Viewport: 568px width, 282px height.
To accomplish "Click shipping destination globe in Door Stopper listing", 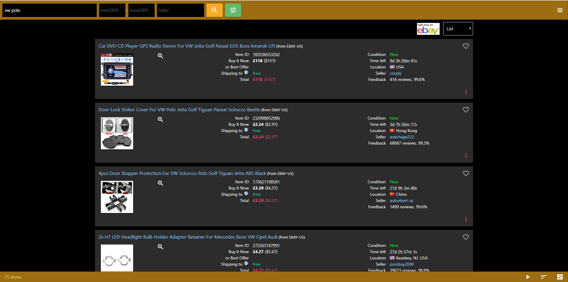I will (246, 193).
